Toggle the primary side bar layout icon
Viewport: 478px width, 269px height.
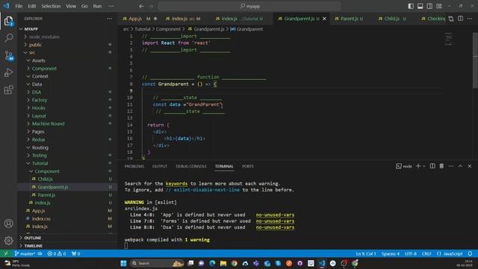pyautogui.click(x=411, y=6)
